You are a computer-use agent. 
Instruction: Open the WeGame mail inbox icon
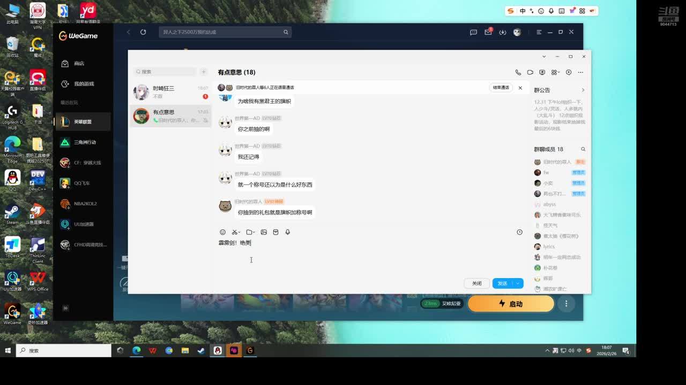[x=488, y=32]
